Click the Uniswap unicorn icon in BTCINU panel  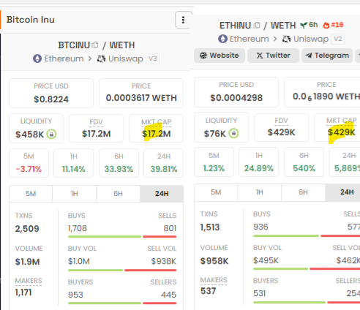click(x=101, y=58)
